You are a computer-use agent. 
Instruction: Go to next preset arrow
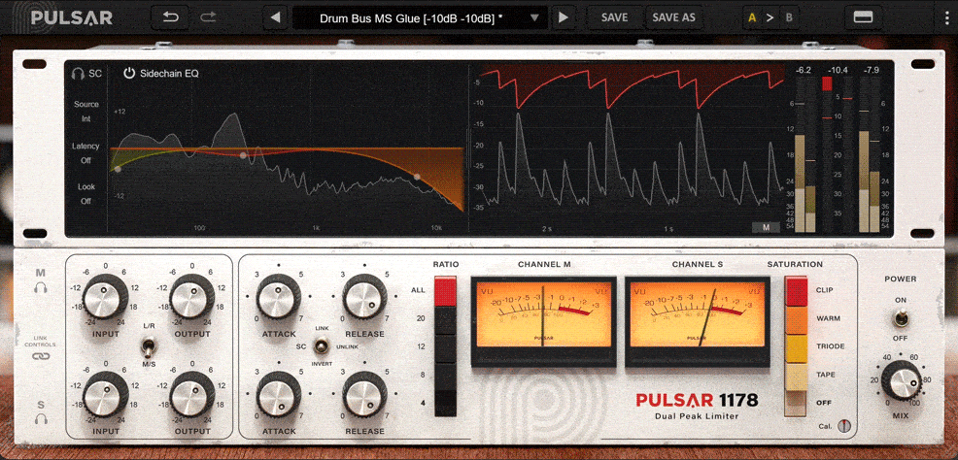[564, 17]
